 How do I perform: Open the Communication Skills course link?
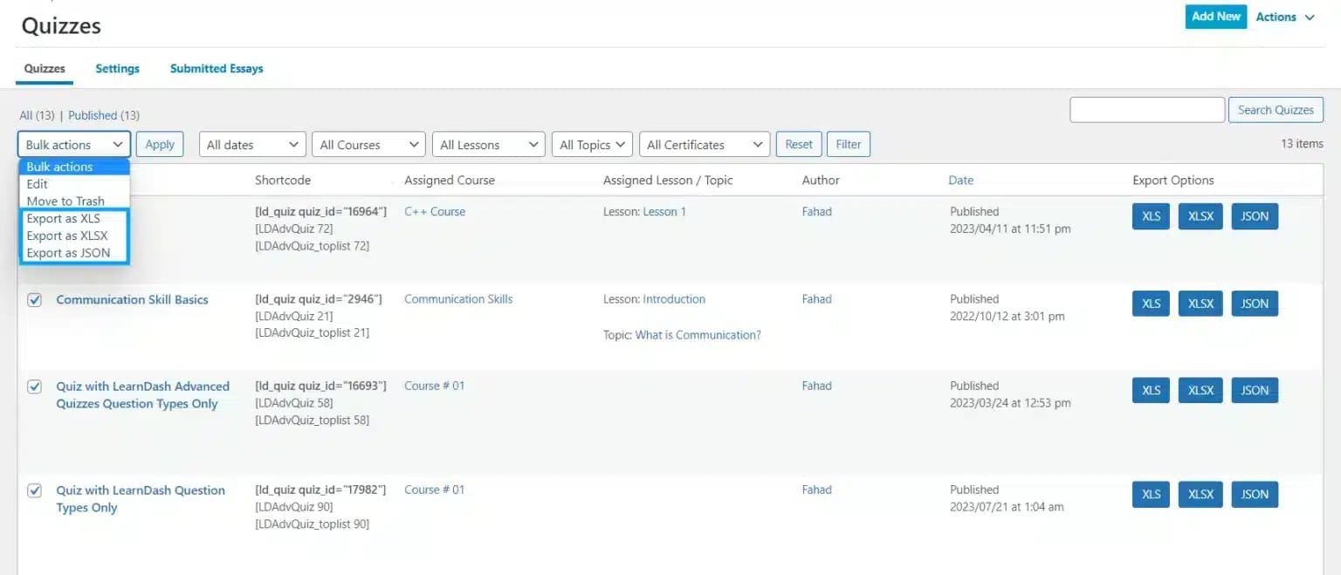pyautogui.click(x=457, y=298)
